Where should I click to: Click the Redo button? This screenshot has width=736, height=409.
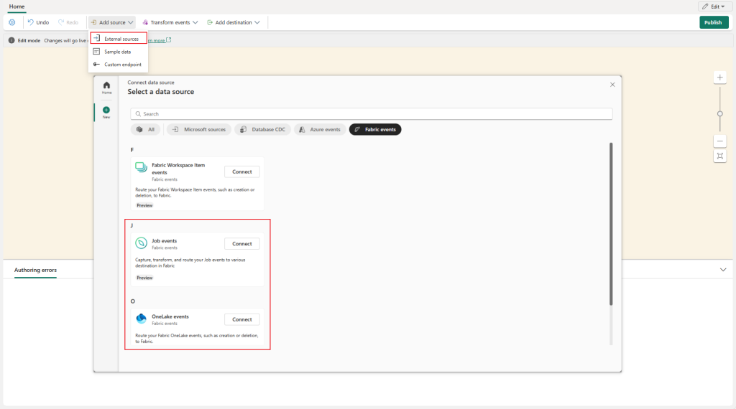click(68, 22)
